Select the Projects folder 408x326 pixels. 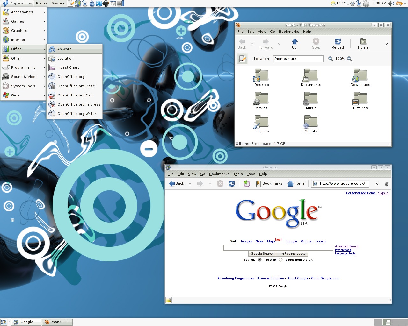point(262,124)
